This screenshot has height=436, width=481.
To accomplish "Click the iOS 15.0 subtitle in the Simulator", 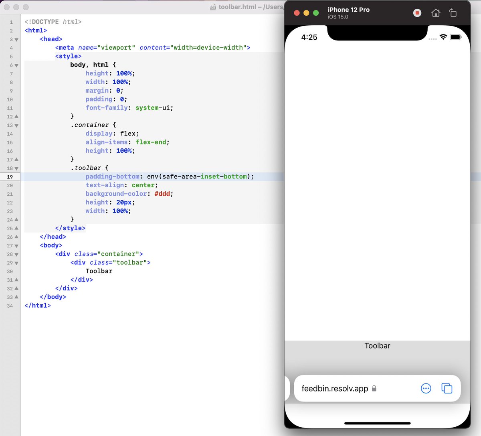I will coord(338,17).
